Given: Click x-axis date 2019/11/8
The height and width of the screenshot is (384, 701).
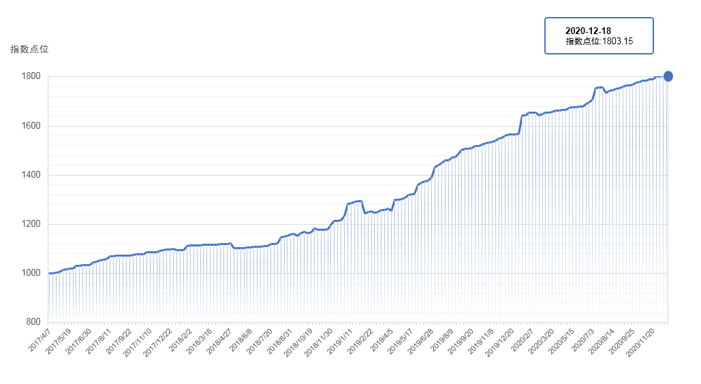Looking at the screenshot, I should (x=480, y=342).
